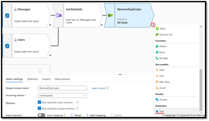Screen dimensions: 209x121
Task: Edit the Output stream name field
Action: 62,88
